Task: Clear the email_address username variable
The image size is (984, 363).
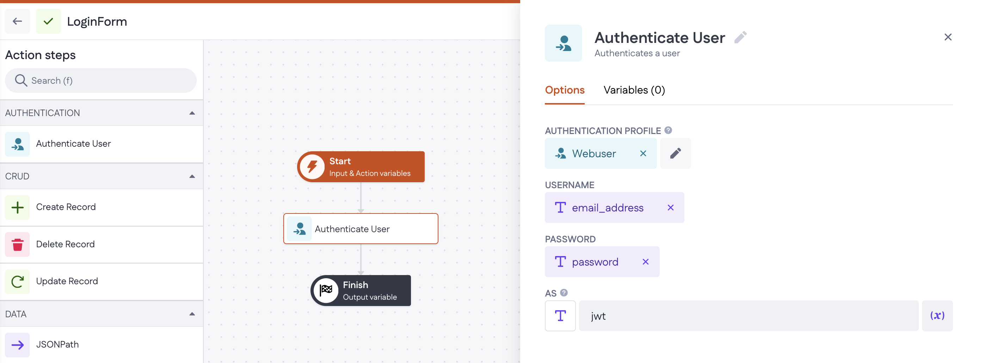Action: point(670,208)
